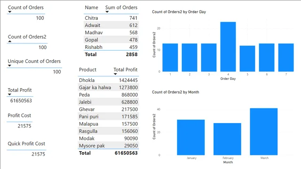
Task: Click sort arrow under Total Profit card header
Action: [x=9, y=94]
